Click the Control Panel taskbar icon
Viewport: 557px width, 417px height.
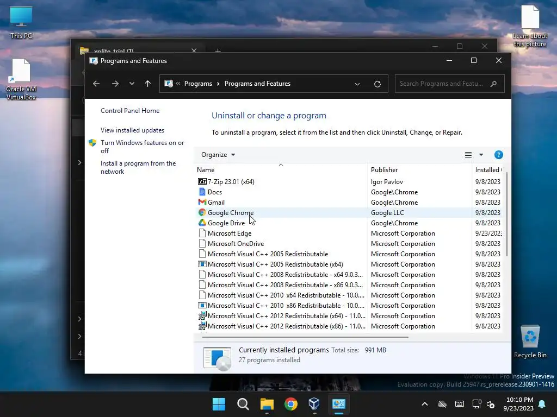pyautogui.click(x=338, y=404)
